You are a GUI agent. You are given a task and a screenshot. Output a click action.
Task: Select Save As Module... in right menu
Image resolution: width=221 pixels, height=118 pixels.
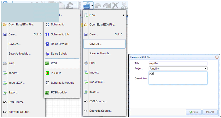click(104, 54)
